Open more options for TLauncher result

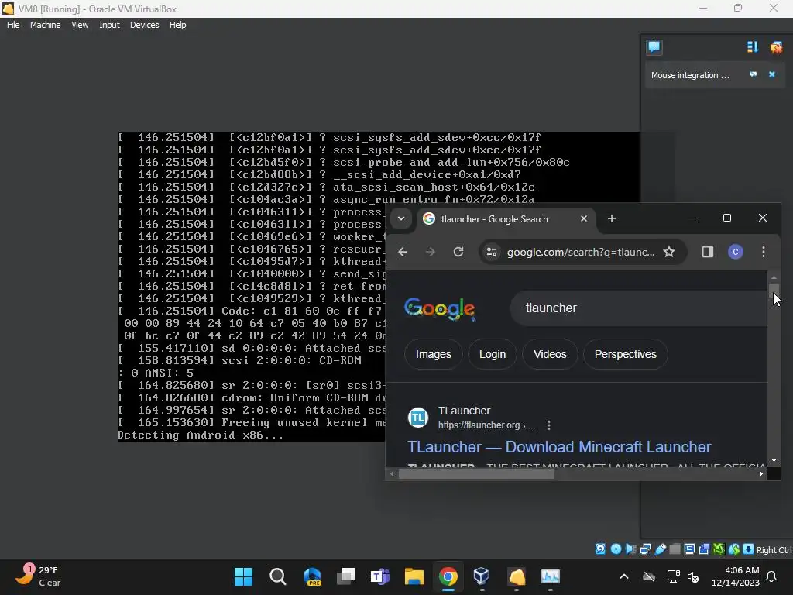coord(549,425)
